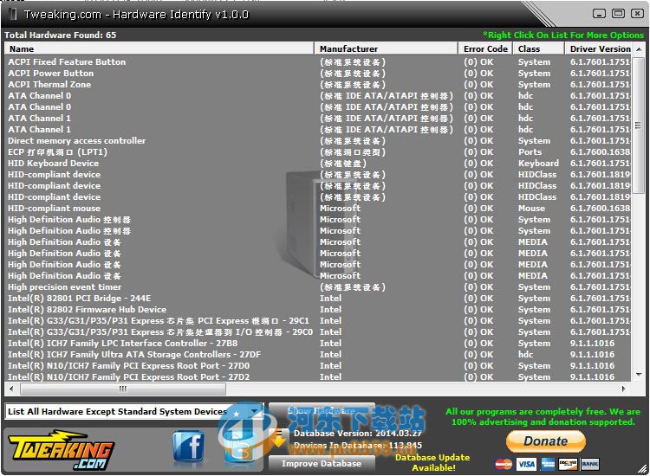Click the Right Click On List hint text

tap(563, 35)
